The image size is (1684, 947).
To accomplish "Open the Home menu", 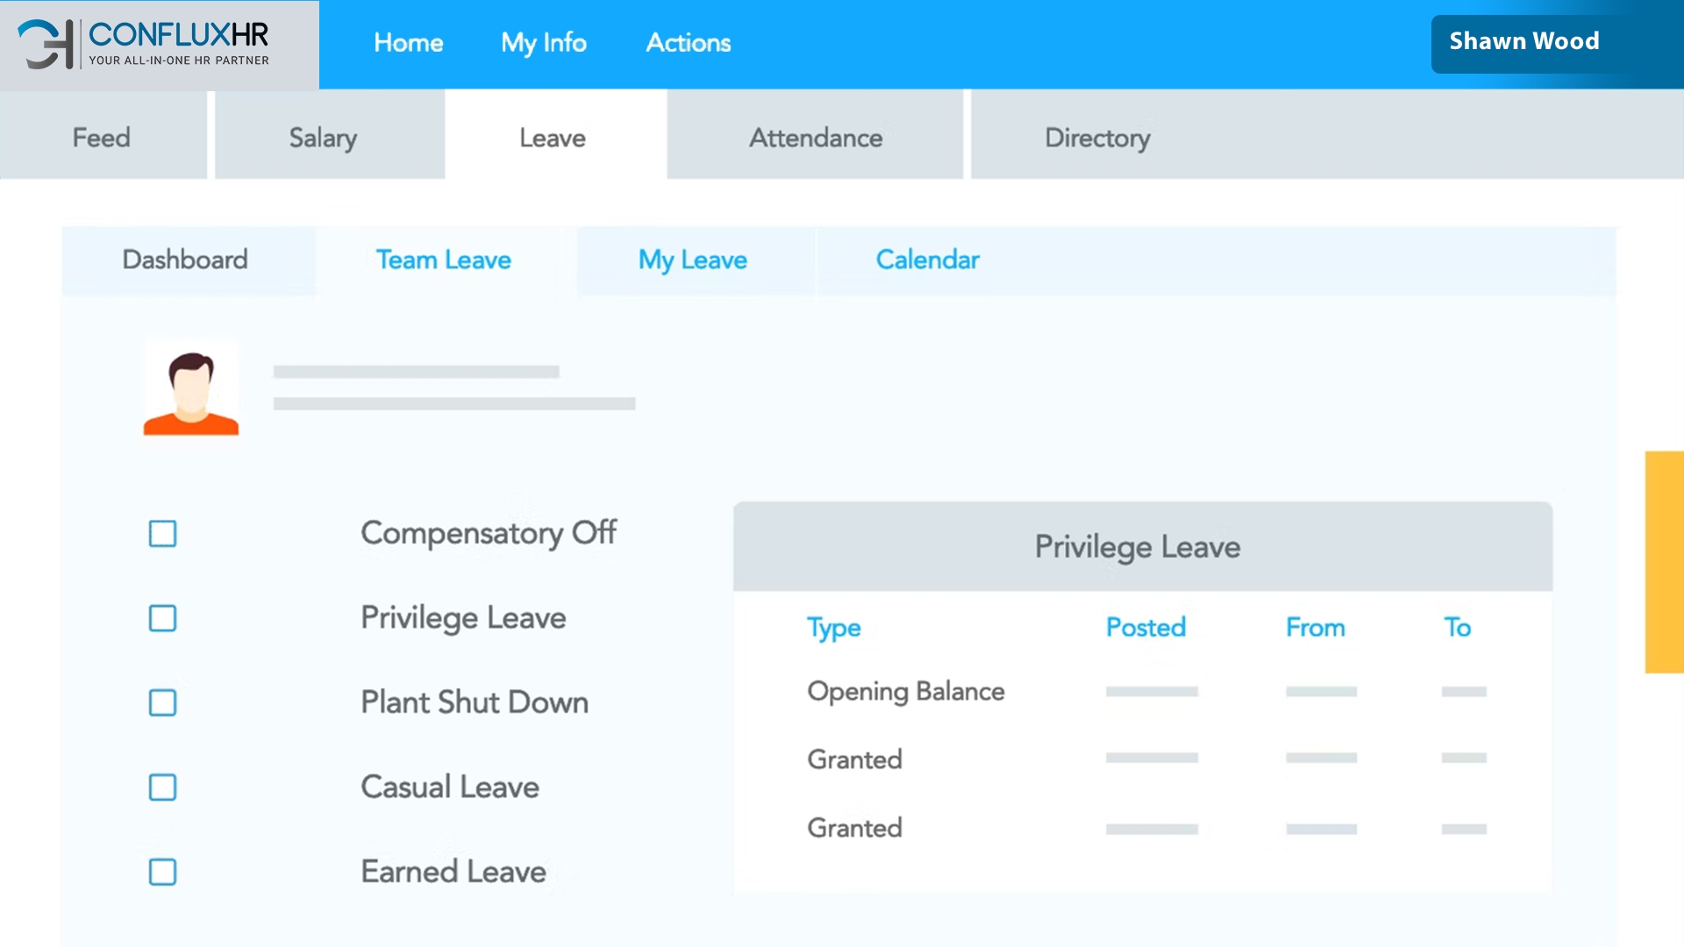I will (408, 42).
